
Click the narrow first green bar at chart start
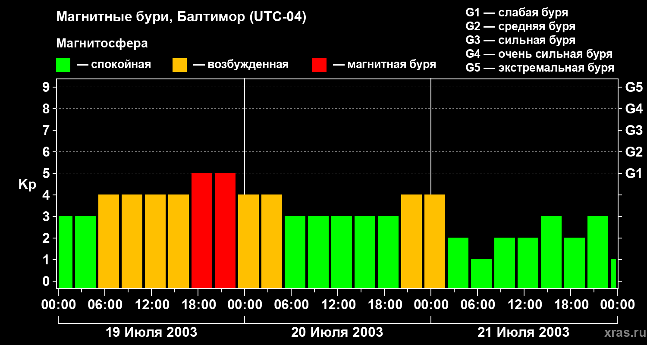pyautogui.click(x=66, y=252)
